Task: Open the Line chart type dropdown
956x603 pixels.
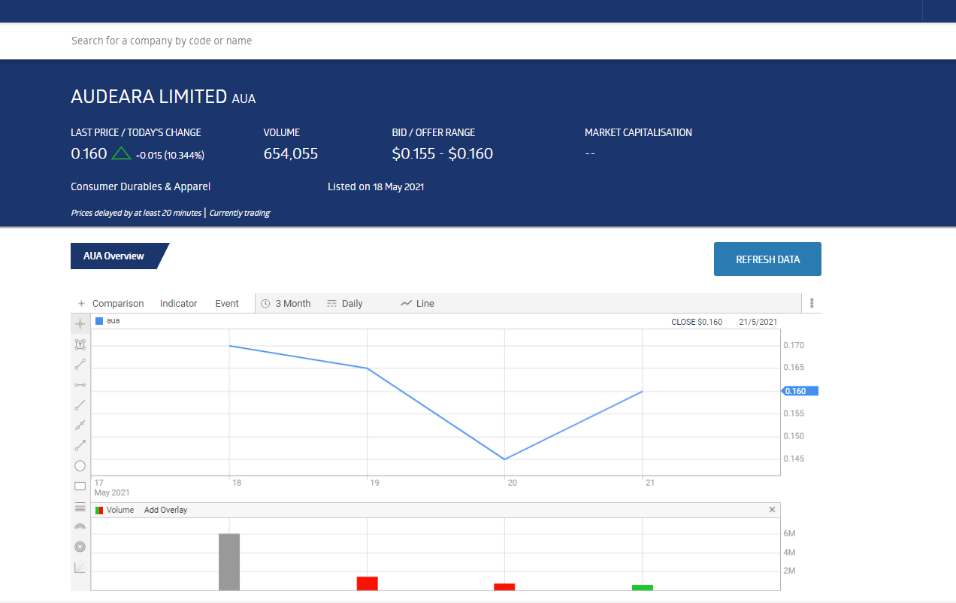Action: (417, 304)
